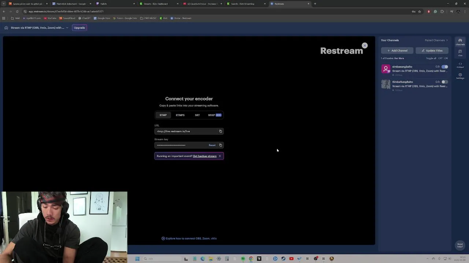Image resolution: width=469 pixels, height=263 pixels.
Task: Click the Windows taskbar search box
Action: (162, 259)
